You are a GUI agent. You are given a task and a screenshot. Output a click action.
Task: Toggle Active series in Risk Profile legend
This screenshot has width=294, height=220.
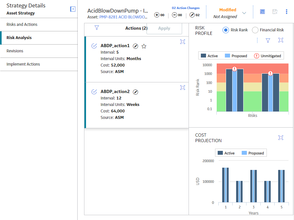209,56
